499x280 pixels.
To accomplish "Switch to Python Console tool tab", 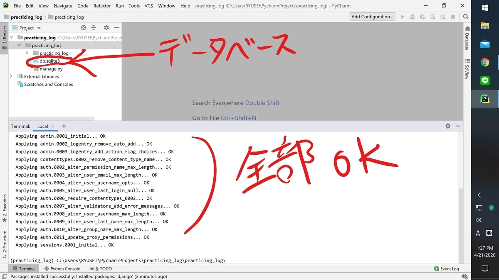I will click(62, 269).
